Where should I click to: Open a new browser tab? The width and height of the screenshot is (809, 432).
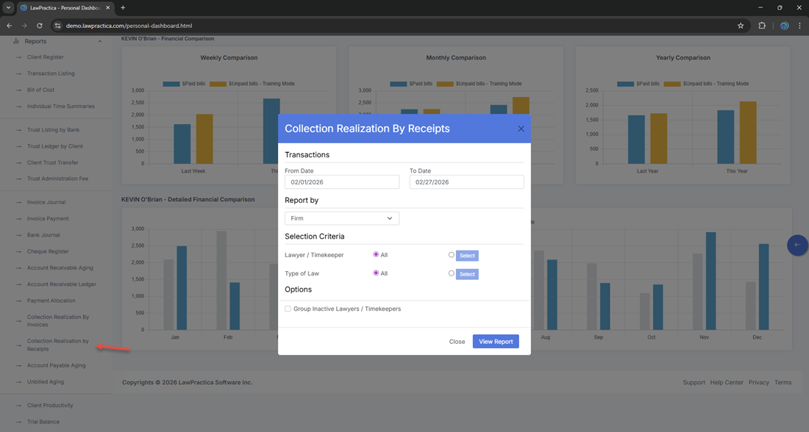(x=123, y=7)
